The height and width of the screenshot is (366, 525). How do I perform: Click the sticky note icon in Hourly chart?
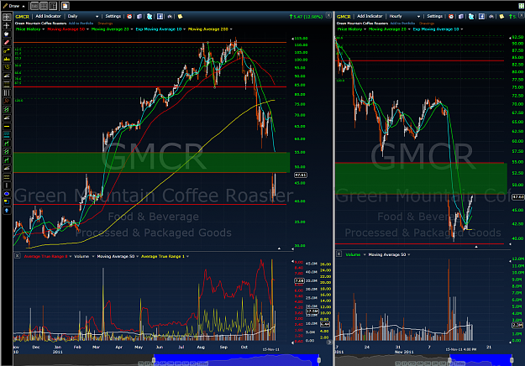pyautogui.click(x=501, y=16)
